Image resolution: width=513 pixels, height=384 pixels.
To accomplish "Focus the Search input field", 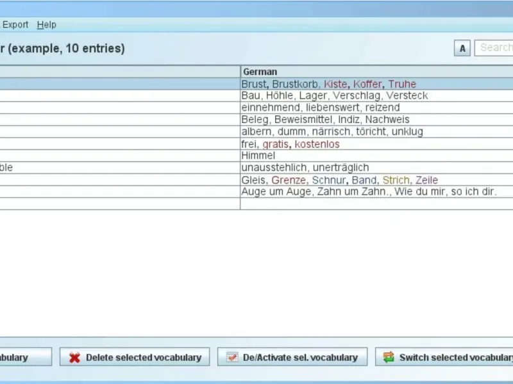I will click(x=494, y=48).
